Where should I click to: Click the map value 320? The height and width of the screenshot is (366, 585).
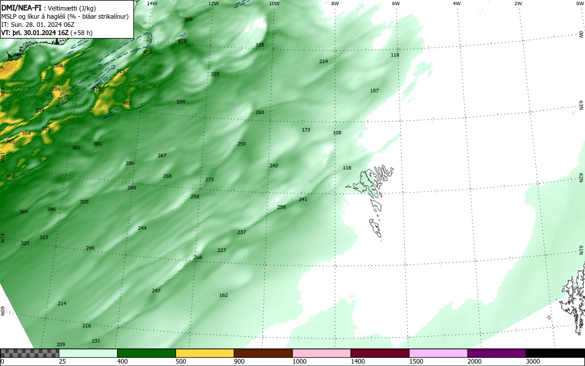pos(84,202)
